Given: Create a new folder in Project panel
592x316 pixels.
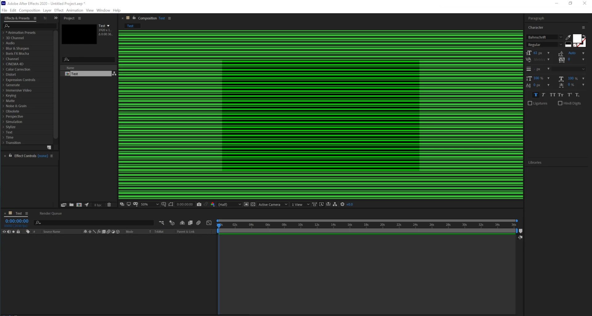Looking at the screenshot, I should [71, 205].
